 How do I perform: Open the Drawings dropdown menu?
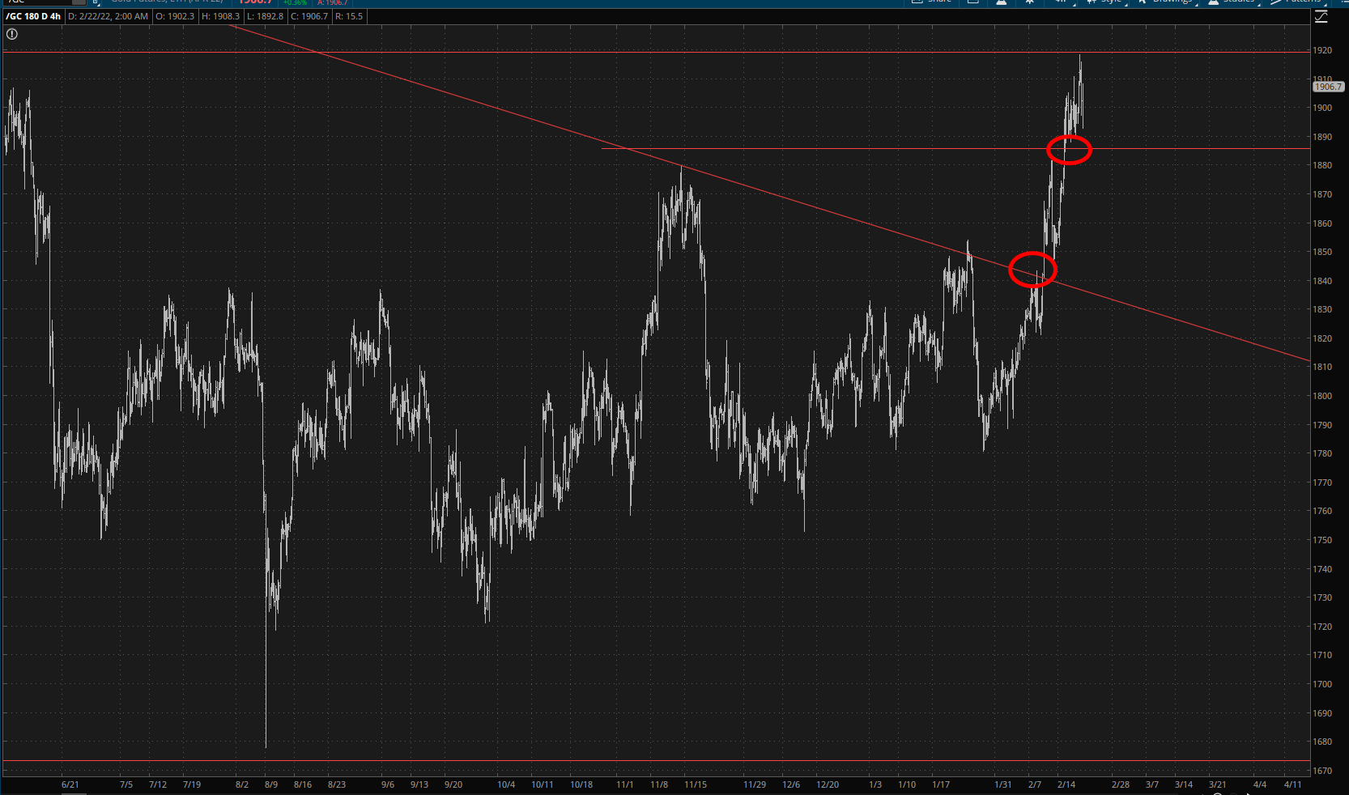tap(1170, 2)
